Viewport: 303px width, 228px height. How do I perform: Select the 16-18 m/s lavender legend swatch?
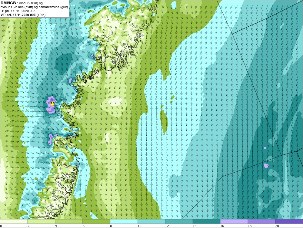click(x=234, y=221)
